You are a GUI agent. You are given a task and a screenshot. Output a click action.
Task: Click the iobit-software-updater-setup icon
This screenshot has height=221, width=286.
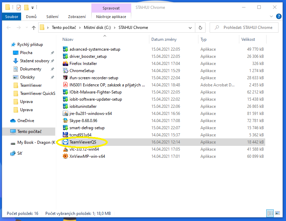tap(65, 99)
